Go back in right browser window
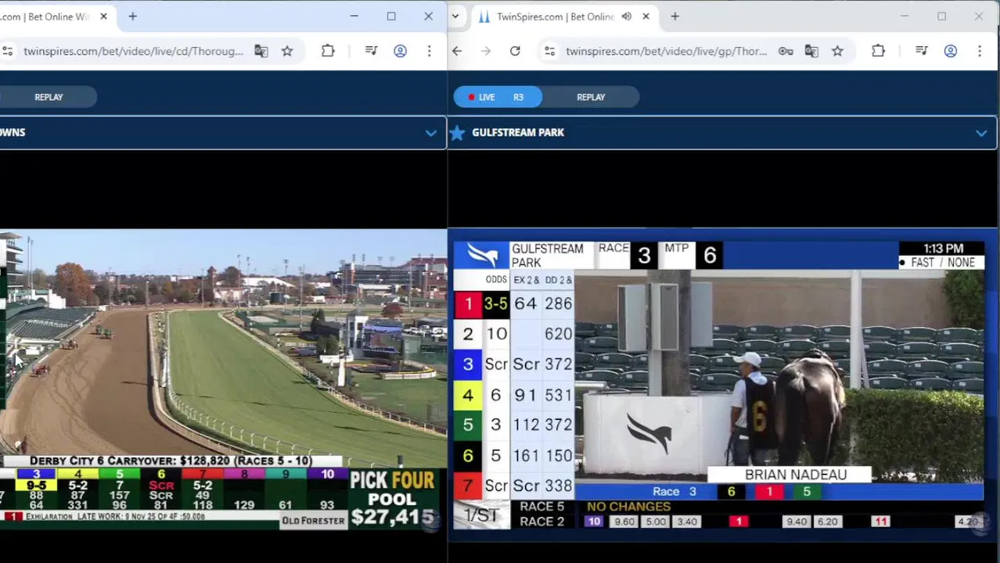Screen dimensions: 1000x563 pos(457,51)
